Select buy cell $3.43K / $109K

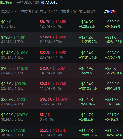14,53
